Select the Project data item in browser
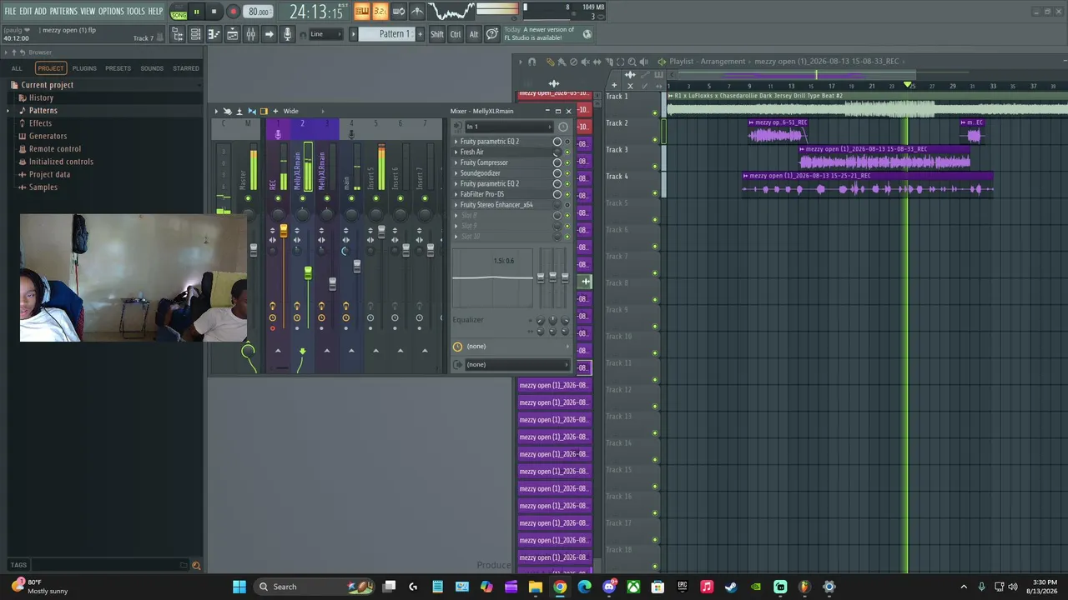 click(x=50, y=174)
